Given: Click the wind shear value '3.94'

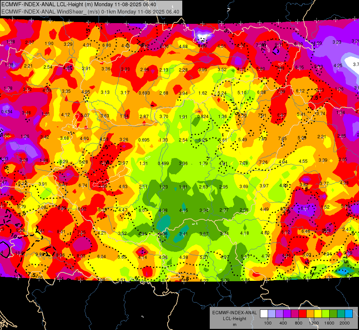Looking at the screenshot, I should pyautogui.click(x=183, y=93).
